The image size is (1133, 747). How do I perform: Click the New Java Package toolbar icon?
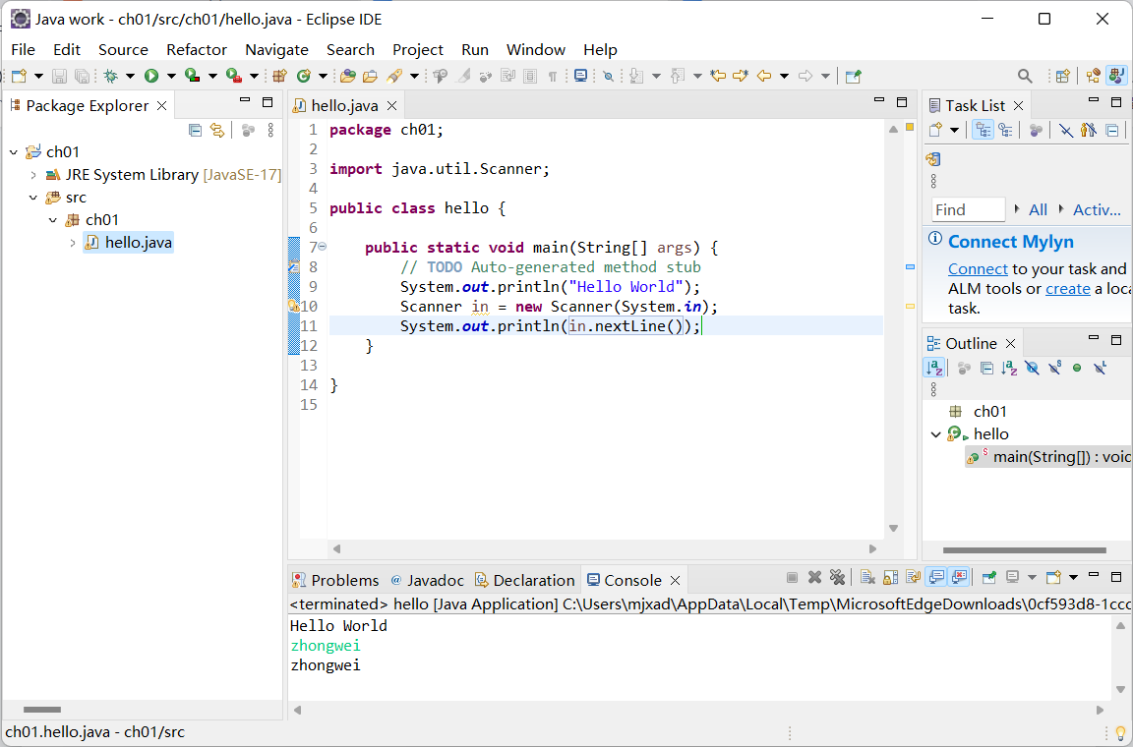(279, 76)
